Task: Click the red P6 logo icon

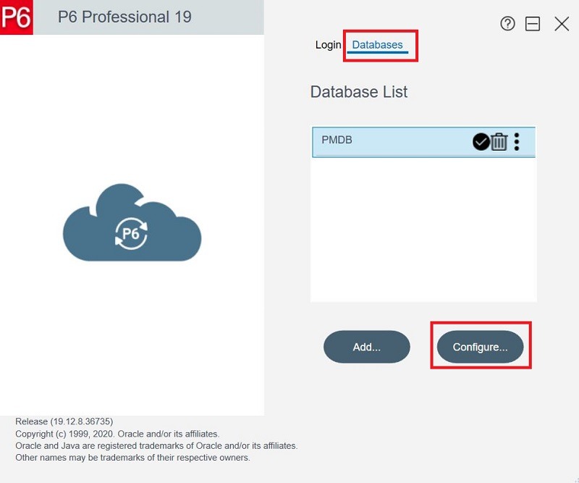Action: point(17,17)
